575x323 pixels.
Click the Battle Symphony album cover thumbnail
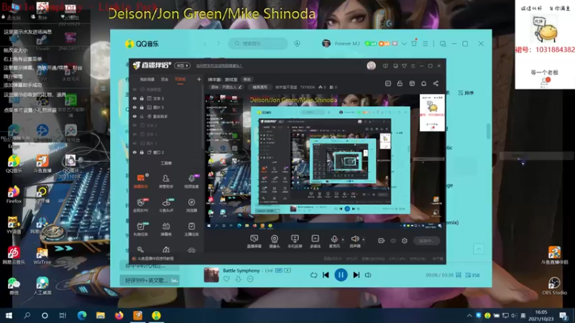click(x=211, y=275)
